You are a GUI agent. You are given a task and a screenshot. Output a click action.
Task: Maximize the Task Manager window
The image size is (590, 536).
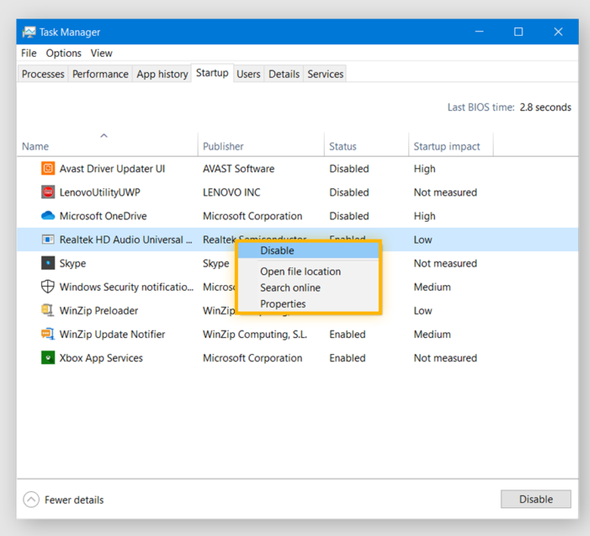point(519,32)
